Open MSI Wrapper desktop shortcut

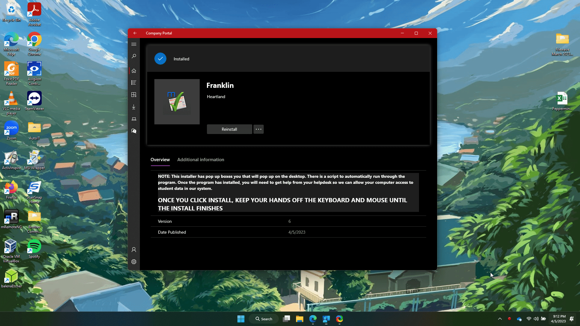(x=34, y=160)
